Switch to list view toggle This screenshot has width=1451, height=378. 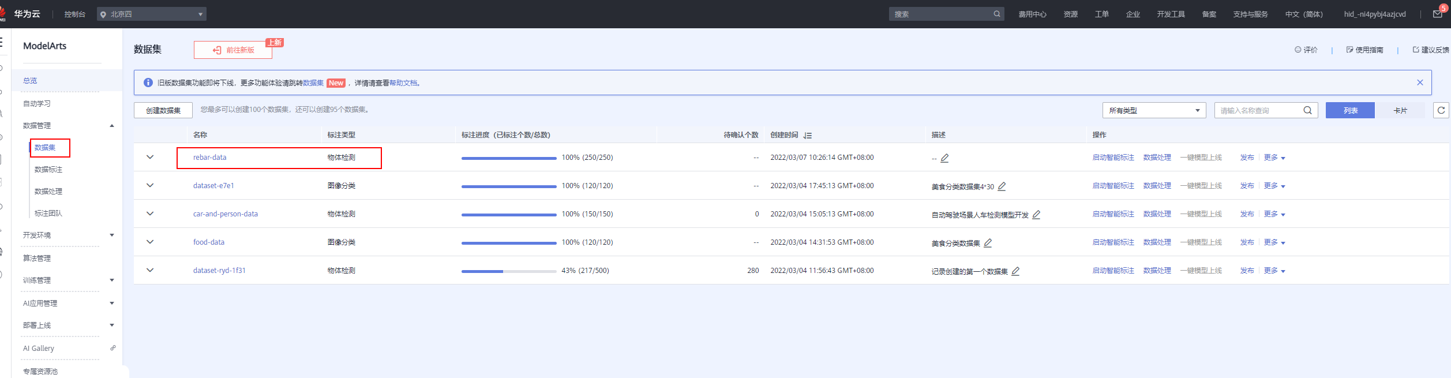click(1350, 110)
